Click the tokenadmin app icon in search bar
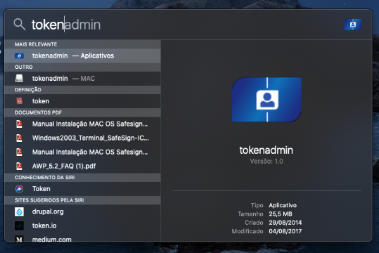This screenshot has height=253, width=379. [x=353, y=25]
